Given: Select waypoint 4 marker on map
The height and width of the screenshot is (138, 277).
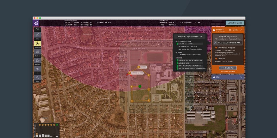Looking at the screenshot, I should point(149,101).
